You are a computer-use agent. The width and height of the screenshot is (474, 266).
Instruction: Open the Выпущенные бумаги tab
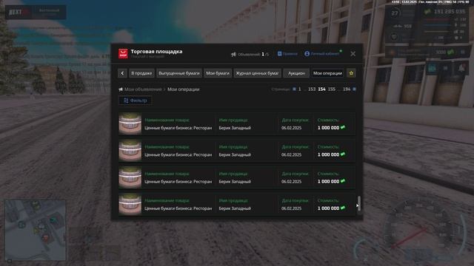click(x=179, y=73)
